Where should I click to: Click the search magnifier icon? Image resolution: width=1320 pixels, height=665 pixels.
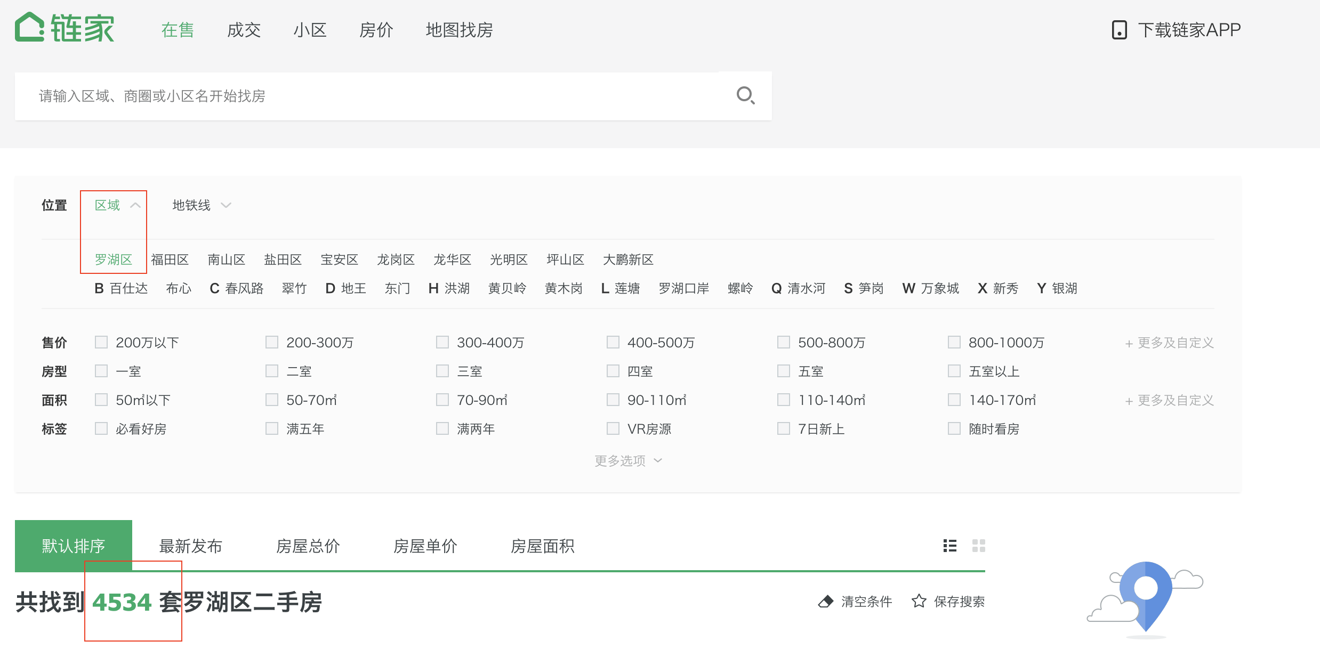click(x=745, y=96)
